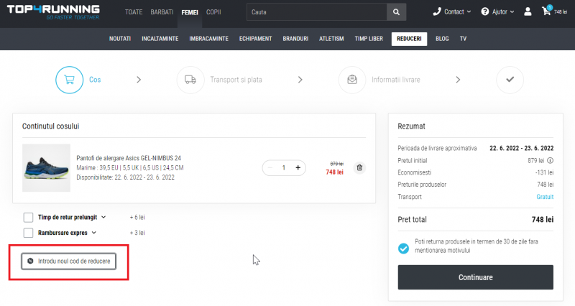Click the search magnifier button
575x306 pixels.
(x=397, y=12)
